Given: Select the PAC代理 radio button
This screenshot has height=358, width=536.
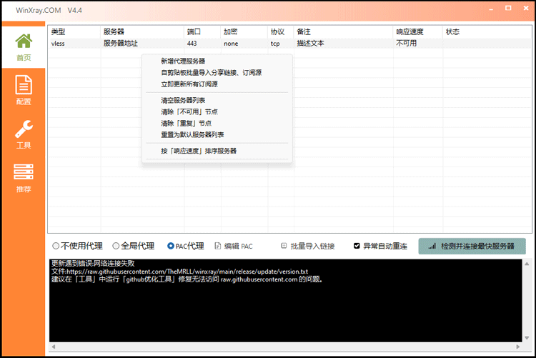Looking at the screenshot, I should [171, 246].
